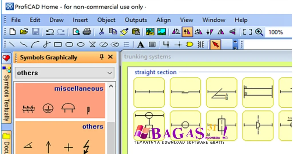Image resolution: width=293 pixels, height=154 pixels.
Task: Open a file with the folder icon
Action: tap(24, 32)
